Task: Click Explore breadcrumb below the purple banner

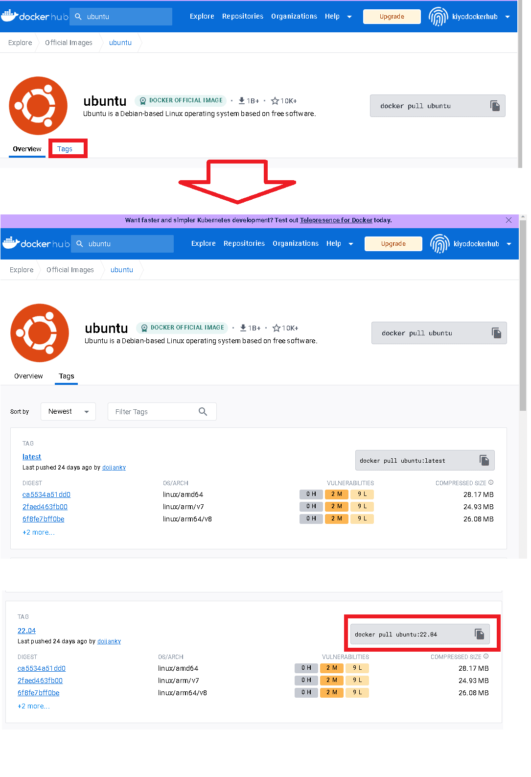Action: [22, 270]
